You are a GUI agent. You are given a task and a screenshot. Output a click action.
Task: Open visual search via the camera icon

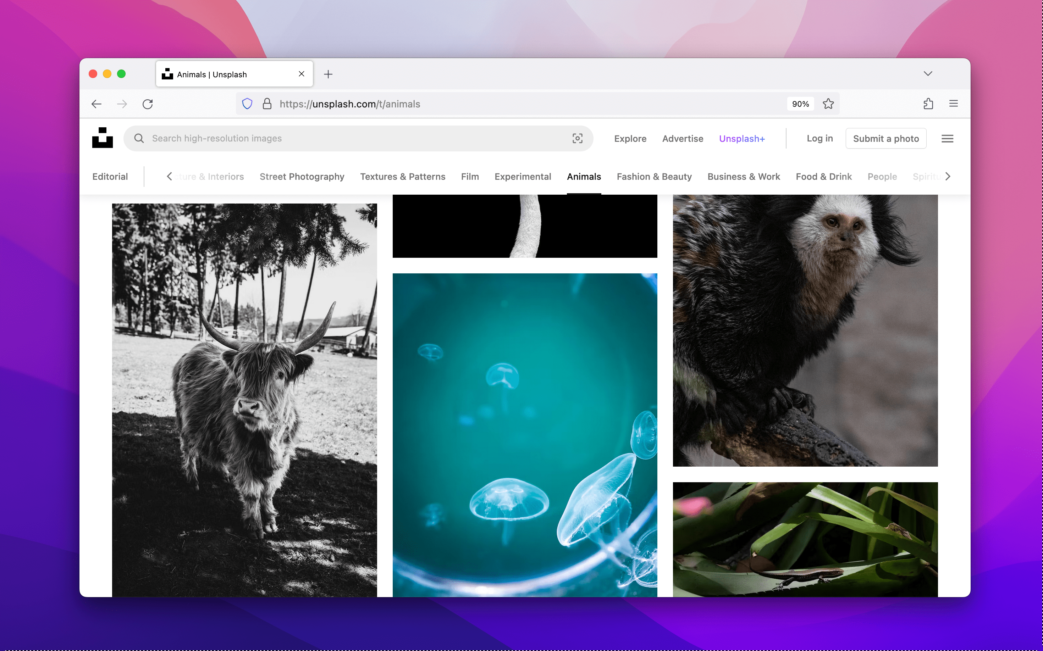click(x=577, y=138)
